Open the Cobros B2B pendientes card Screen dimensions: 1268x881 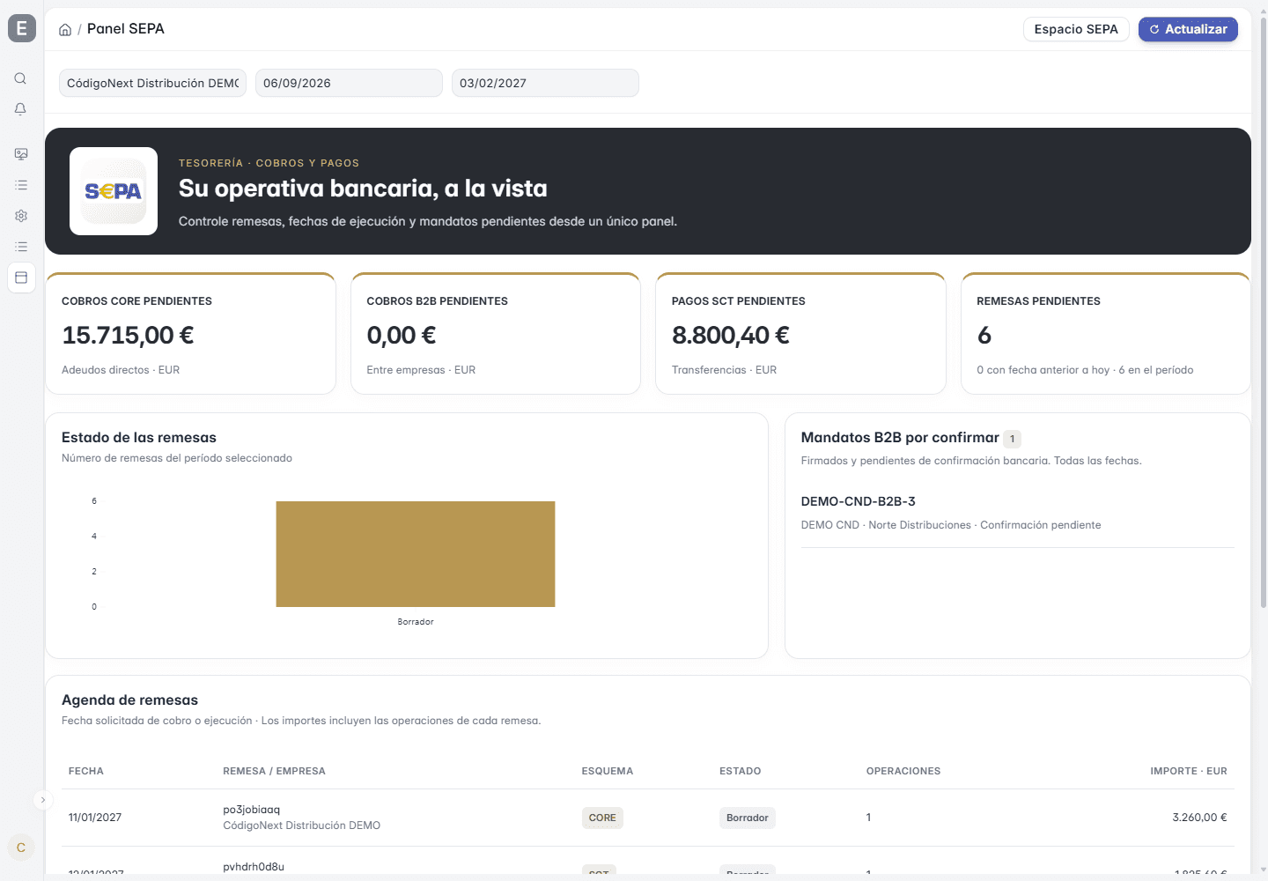[x=496, y=333]
